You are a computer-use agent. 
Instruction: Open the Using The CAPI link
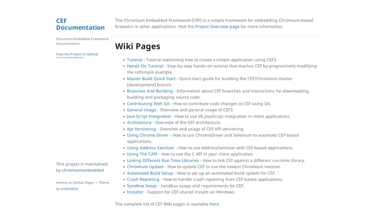click(x=142, y=154)
